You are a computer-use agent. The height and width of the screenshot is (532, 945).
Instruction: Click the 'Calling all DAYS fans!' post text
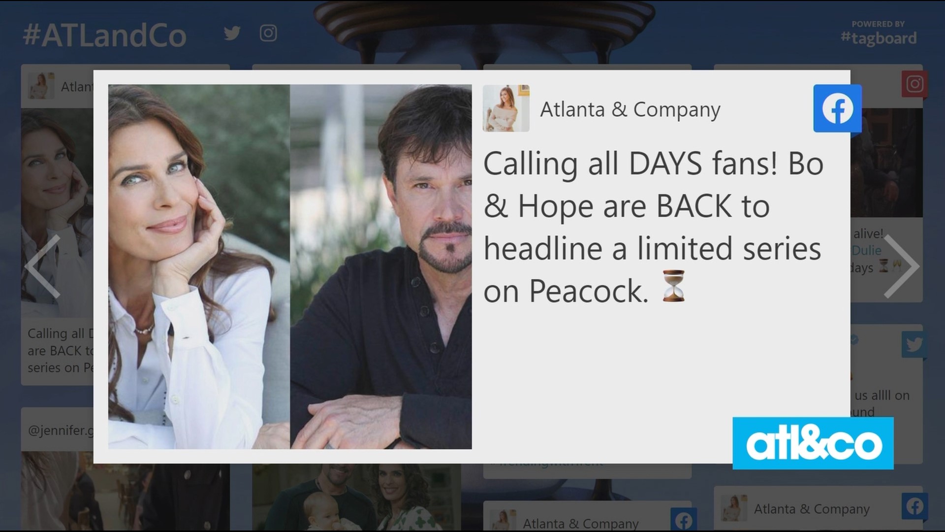[x=653, y=228]
